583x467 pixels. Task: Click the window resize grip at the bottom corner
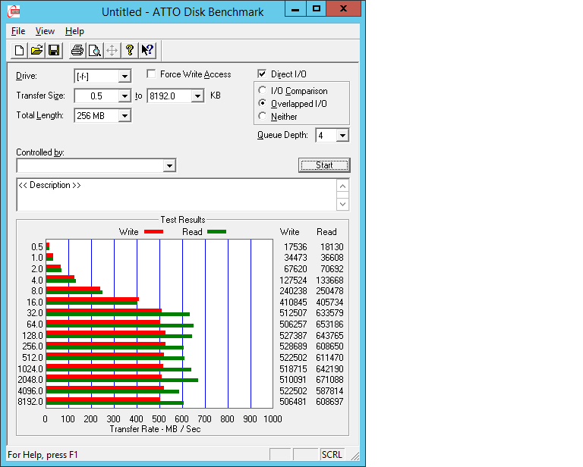(355, 456)
